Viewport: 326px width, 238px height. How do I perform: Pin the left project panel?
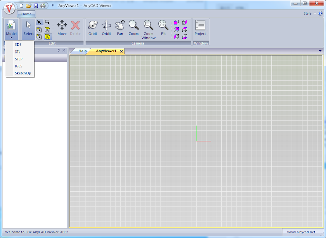(x=59, y=50)
